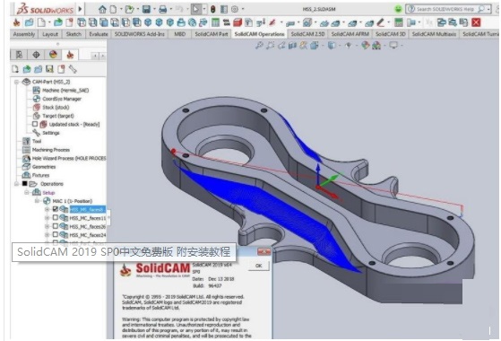Enable the Updated stock checkbox
The width and height of the screenshot is (501, 341).
point(35,124)
